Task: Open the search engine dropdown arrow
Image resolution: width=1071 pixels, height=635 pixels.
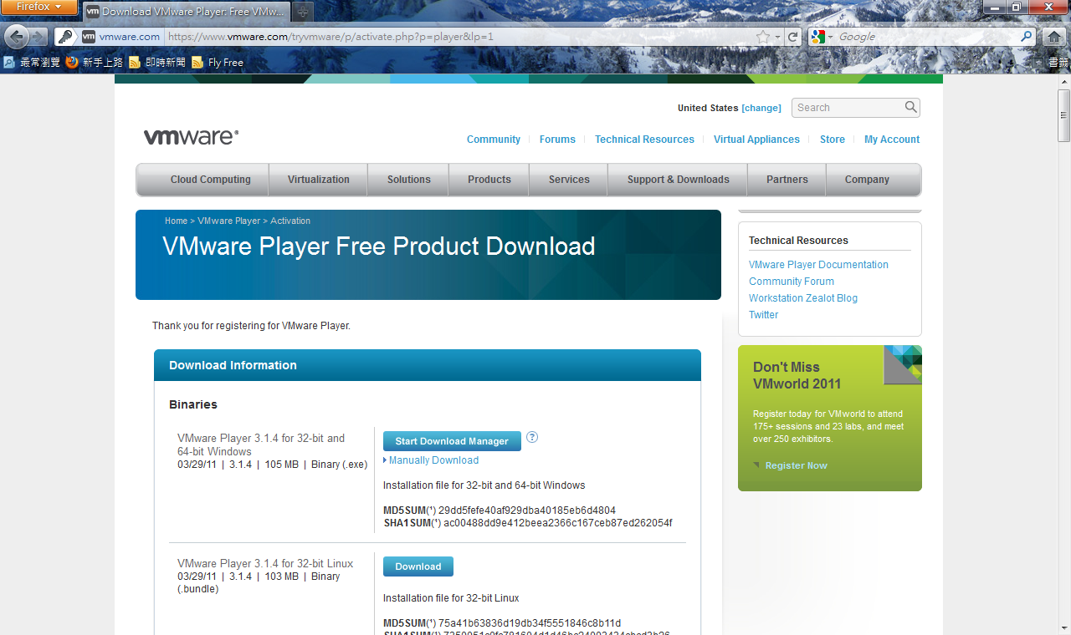Action: 830,37
